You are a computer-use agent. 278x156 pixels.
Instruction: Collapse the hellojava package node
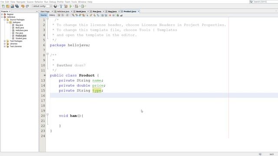[8, 23]
